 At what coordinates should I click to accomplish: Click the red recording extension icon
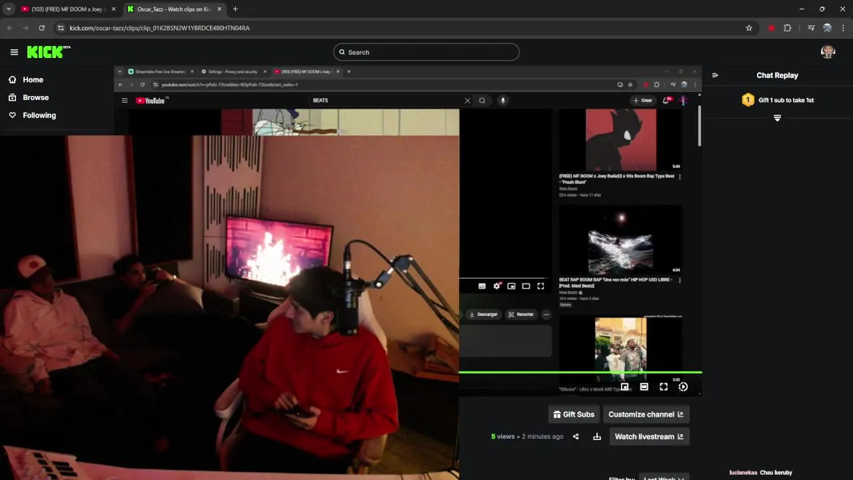[x=771, y=28]
